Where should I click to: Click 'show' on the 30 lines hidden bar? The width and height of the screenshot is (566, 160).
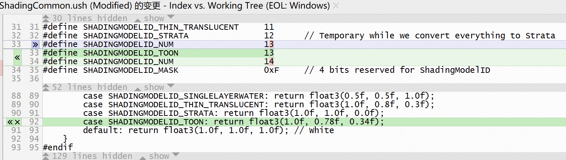154,18
